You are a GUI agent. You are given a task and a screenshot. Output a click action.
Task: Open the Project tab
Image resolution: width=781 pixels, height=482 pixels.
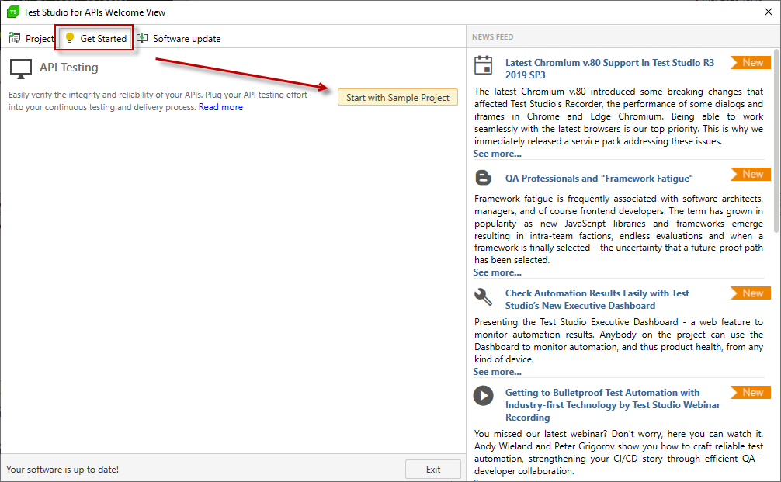click(31, 38)
